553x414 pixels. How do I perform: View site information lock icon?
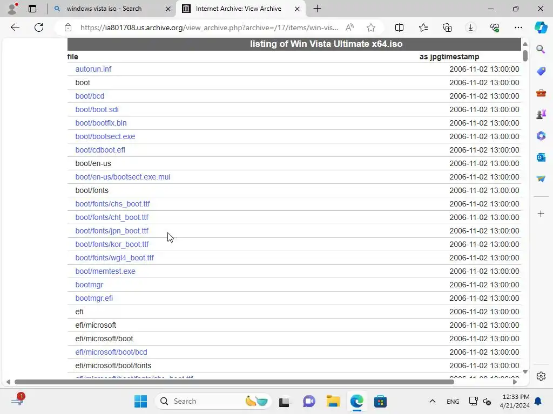68,27
